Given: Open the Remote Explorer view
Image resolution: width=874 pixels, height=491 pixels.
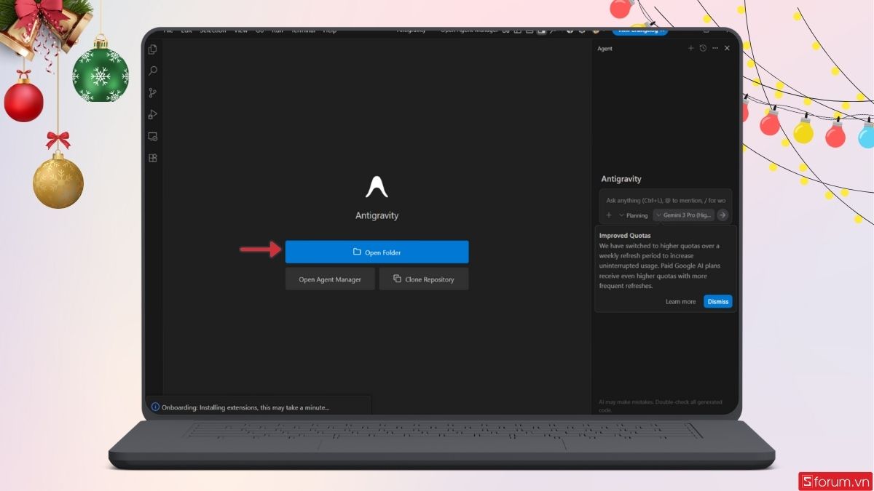Looking at the screenshot, I should click(x=153, y=136).
